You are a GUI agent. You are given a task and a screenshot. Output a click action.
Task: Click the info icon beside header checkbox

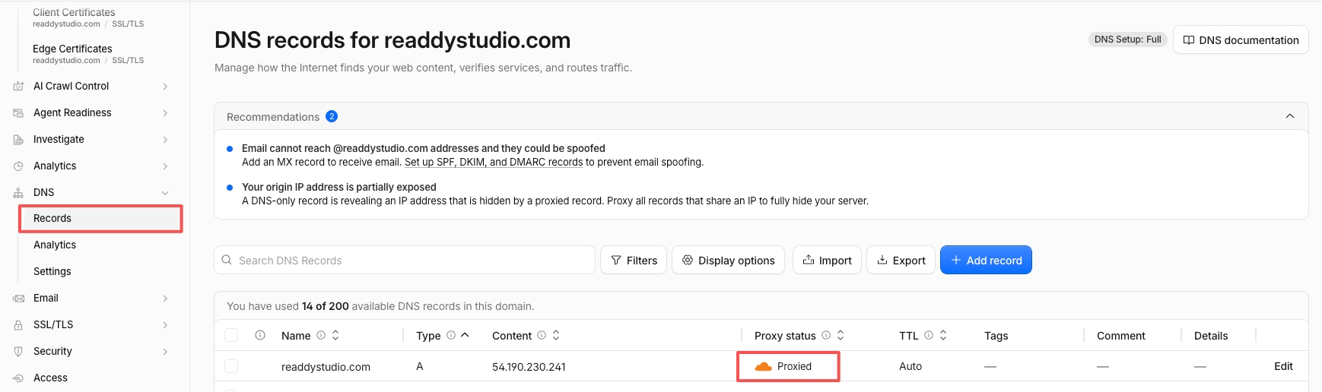[x=260, y=335]
